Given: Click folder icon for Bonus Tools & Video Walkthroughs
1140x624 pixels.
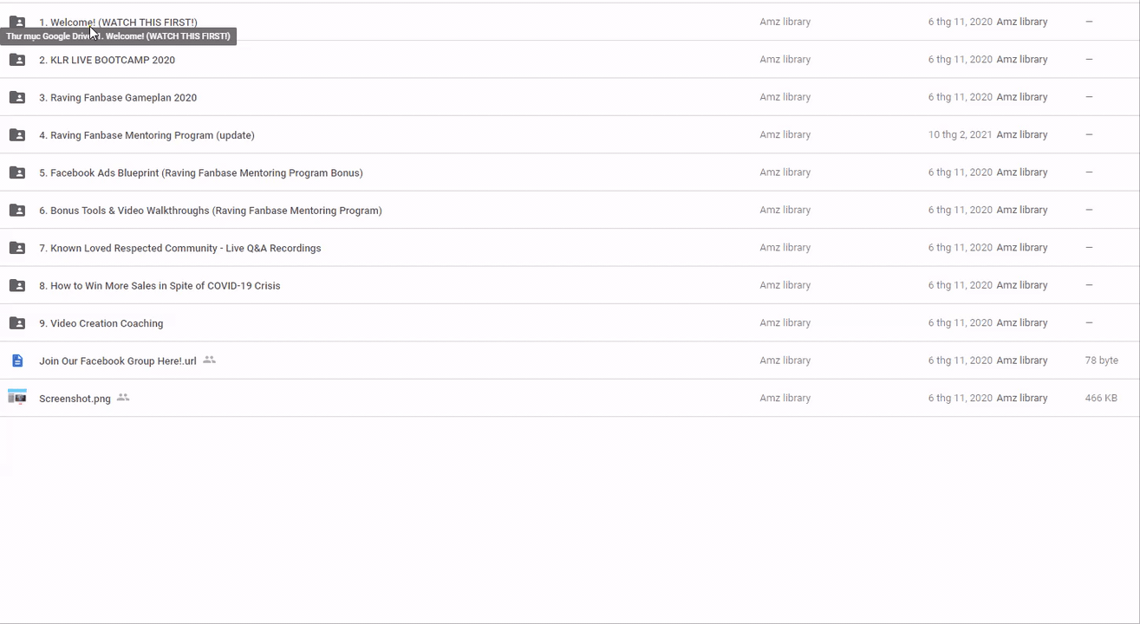Looking at the screenshot, I should (x=17, y=211).
